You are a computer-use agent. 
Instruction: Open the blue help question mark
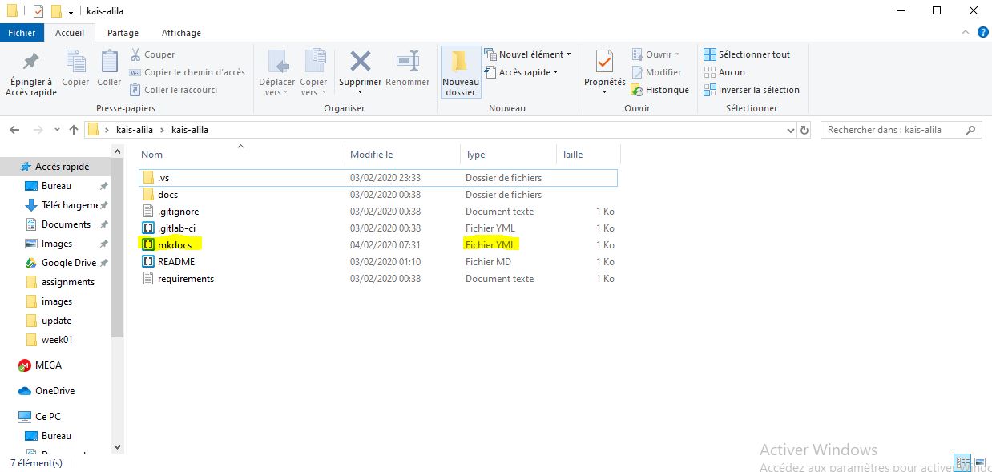point(982,32)
